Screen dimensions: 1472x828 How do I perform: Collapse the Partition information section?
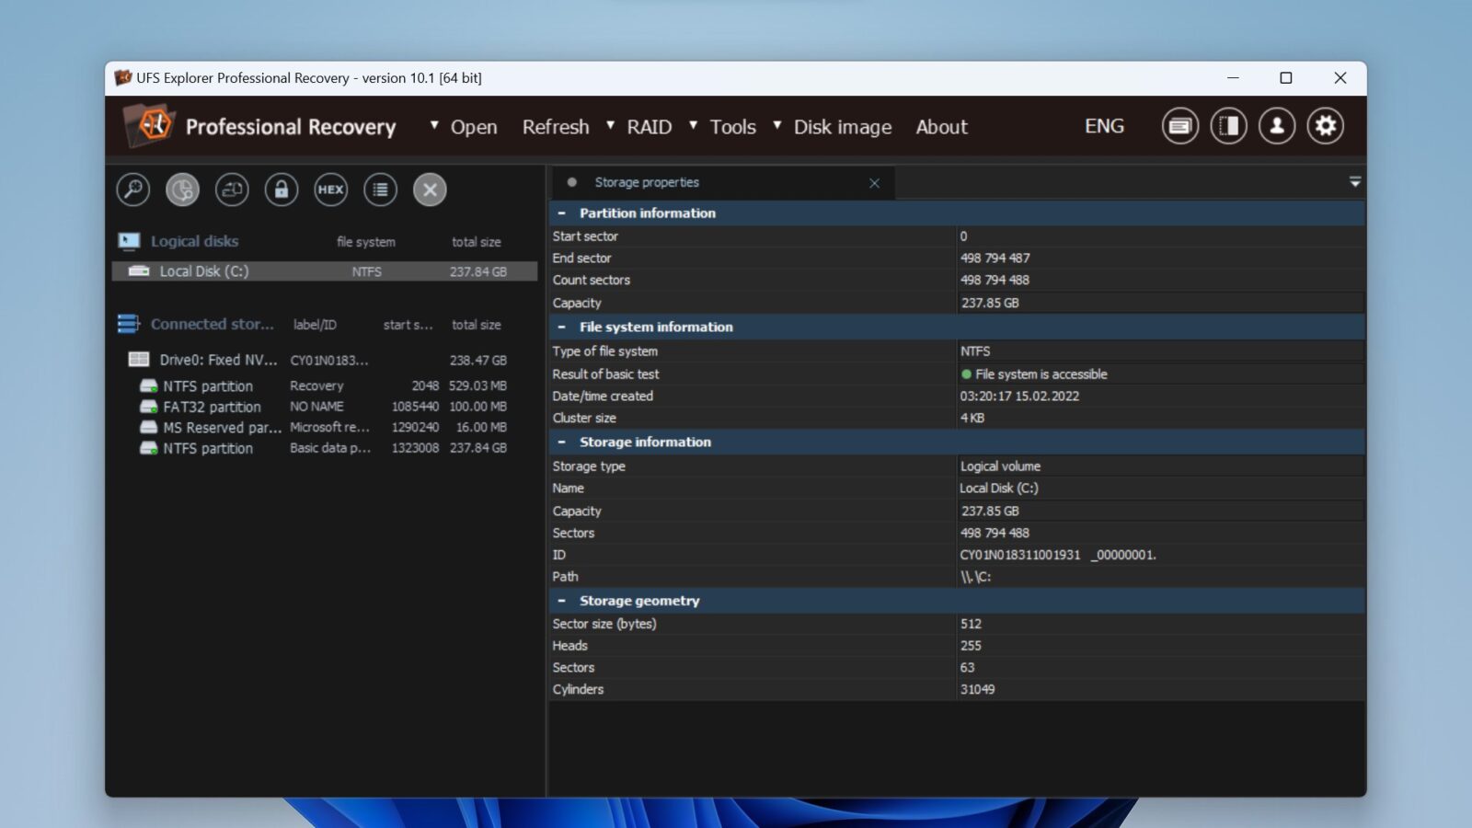pyautogui.click(x=563, y=213)
